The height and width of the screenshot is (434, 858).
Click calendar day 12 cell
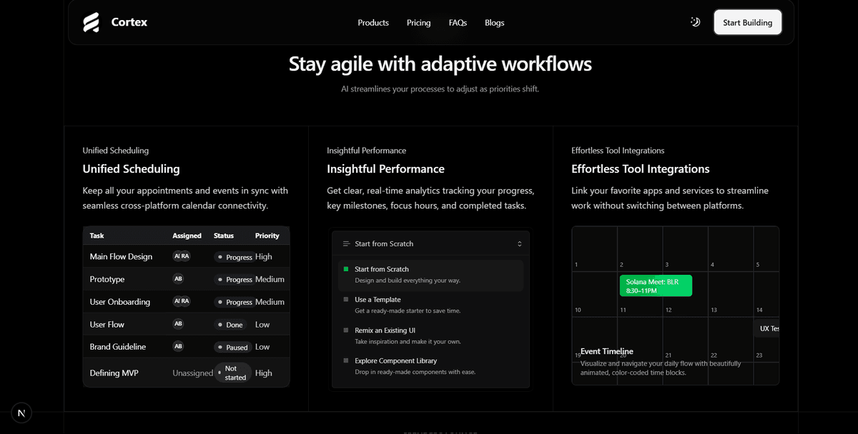point(685,294)
